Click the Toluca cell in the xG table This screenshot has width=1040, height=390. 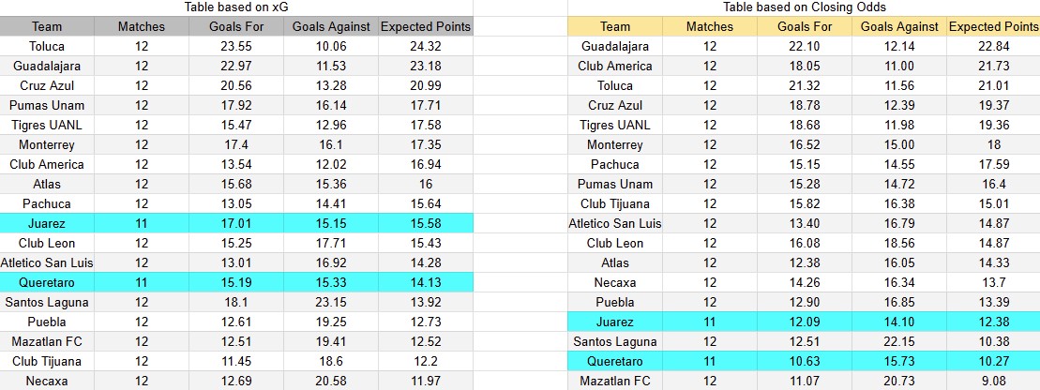point(47,46)
